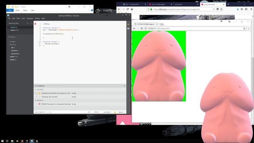Viewport: 254px width, 143px height.
Task: Click the Windows Start button
Action: point(2,141)
